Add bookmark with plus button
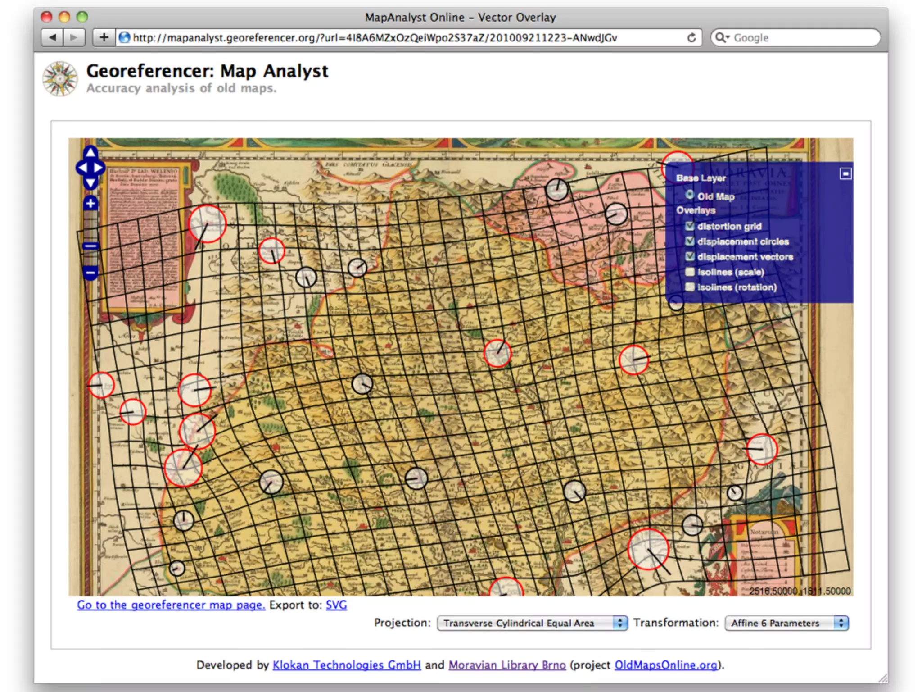This screenshot has width=922, height=692. tap(104, 38)
